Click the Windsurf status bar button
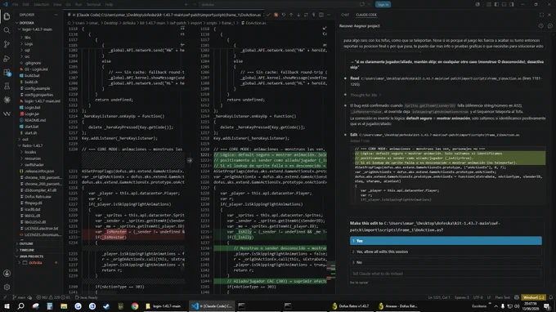The image size is (556, 312). 534,297
